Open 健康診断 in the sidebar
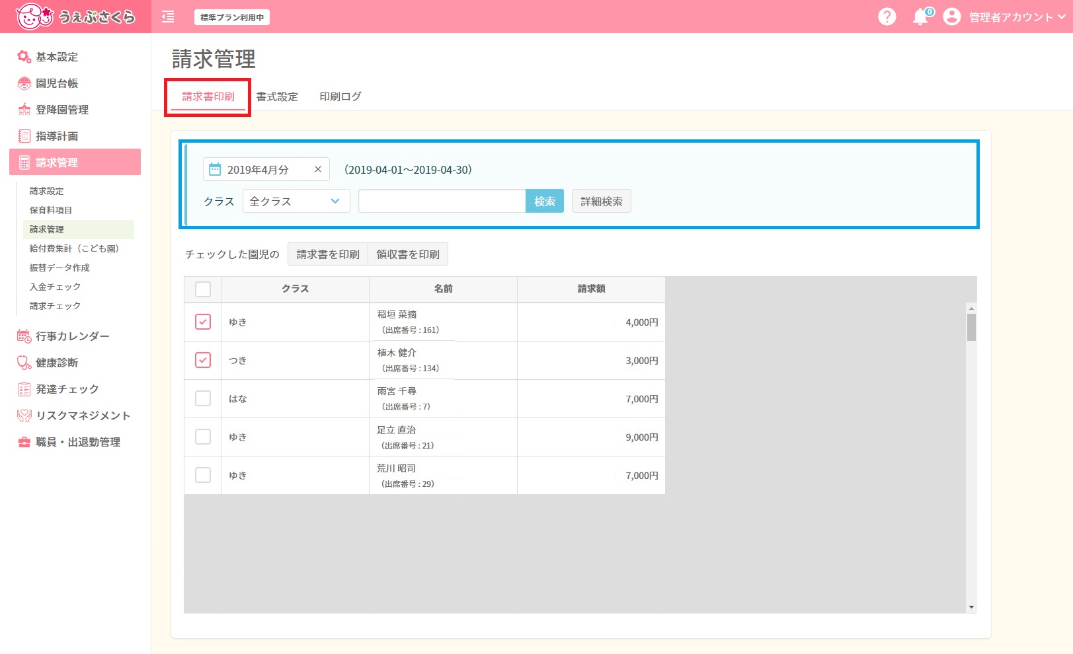The width and height of the screenshot is (1073, 654). coord(57,363)
